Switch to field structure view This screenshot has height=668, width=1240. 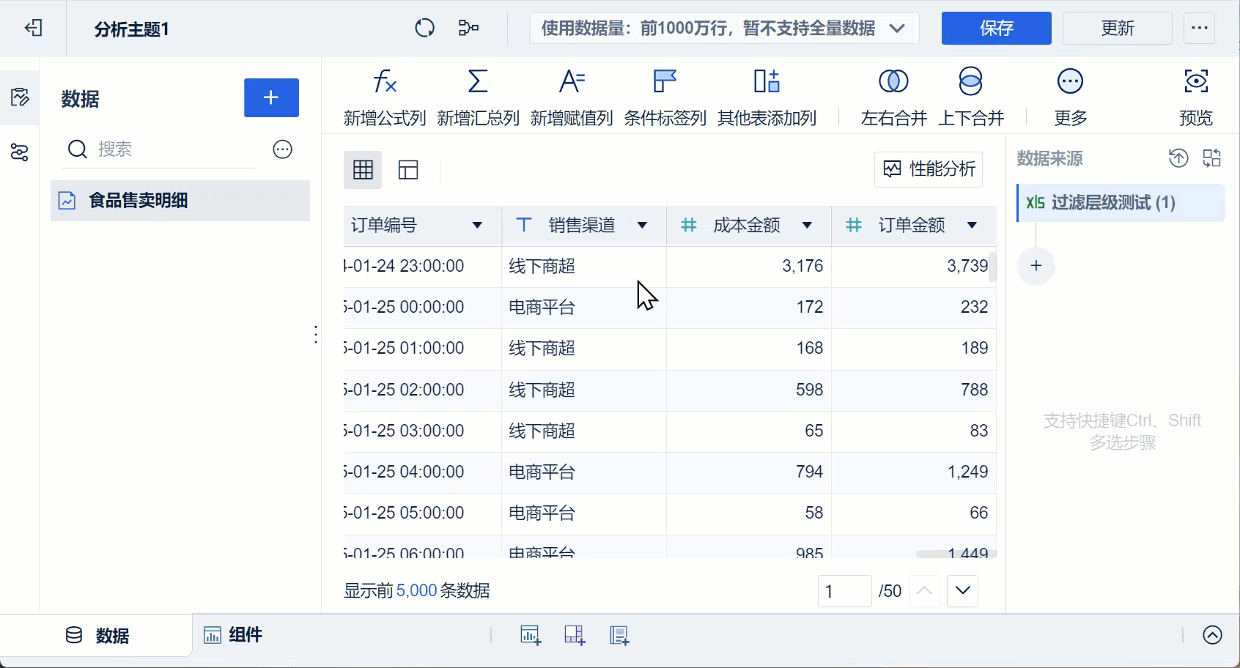tap(408, 170)
